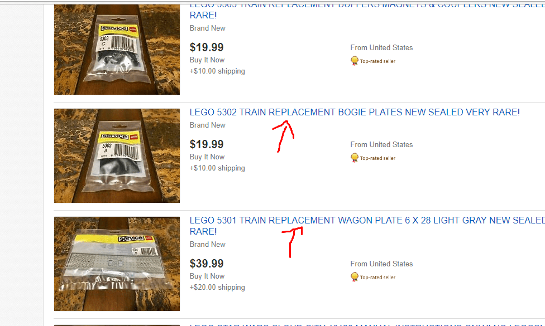Open the LEGO 5301 wagon plate listing title
This screenshot has width=545, height=326.
pos(367,226)
